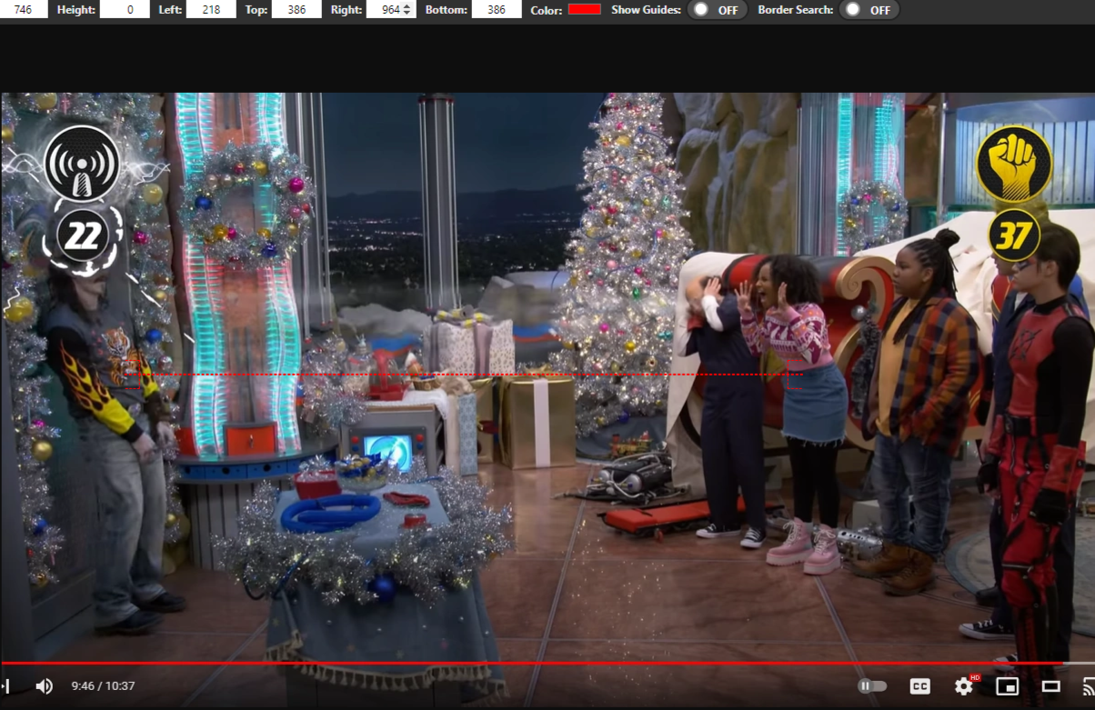Click the Left value field
This screenshot has width=1095, height=710.
point(210,10)
